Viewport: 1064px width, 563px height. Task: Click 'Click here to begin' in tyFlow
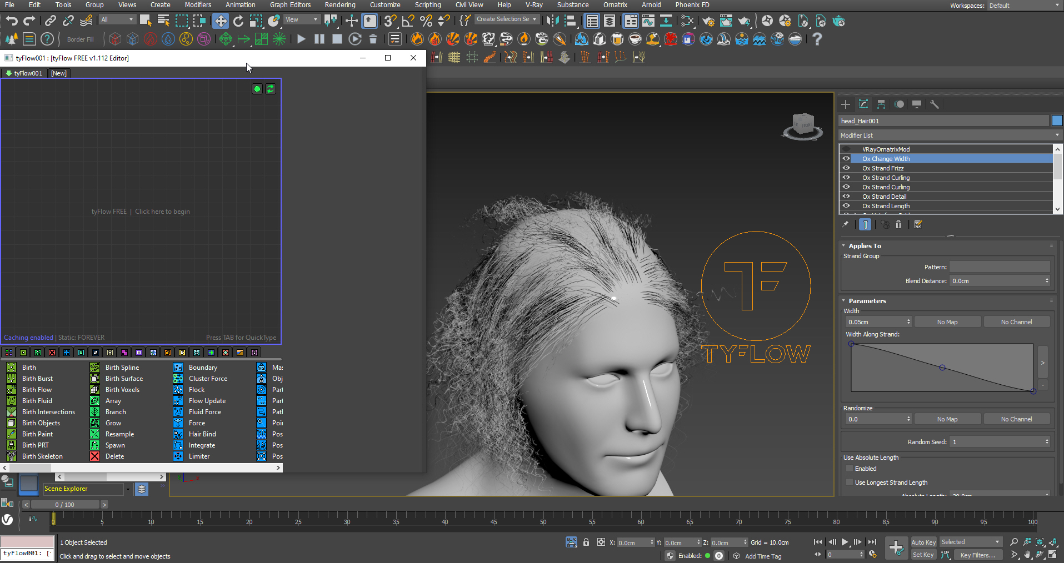coord(162,212)
